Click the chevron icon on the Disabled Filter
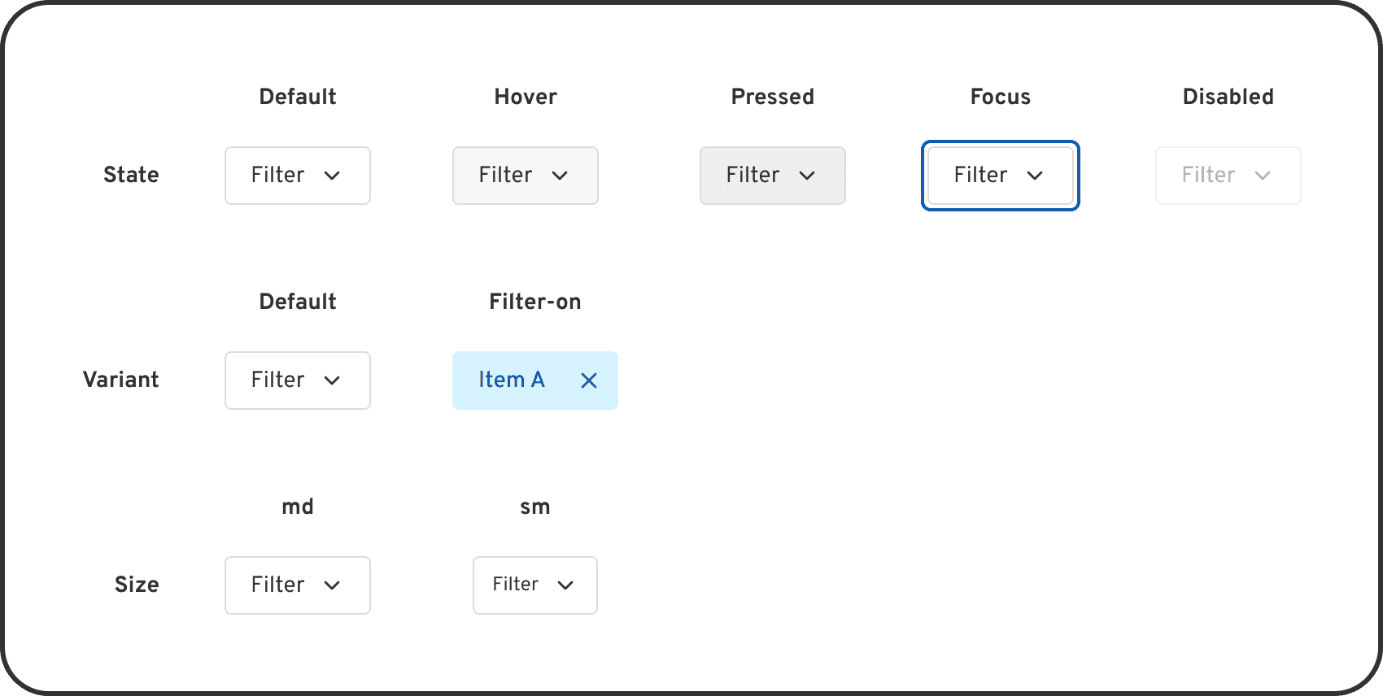1383x696 pixels. 1263,176
